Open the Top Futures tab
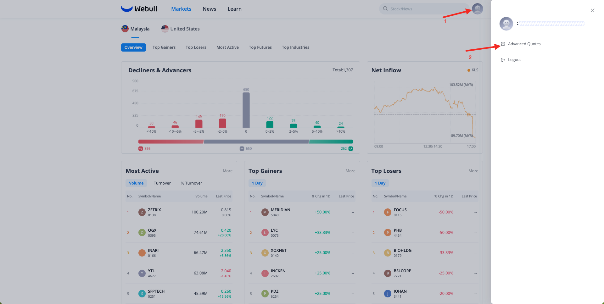 260,47
